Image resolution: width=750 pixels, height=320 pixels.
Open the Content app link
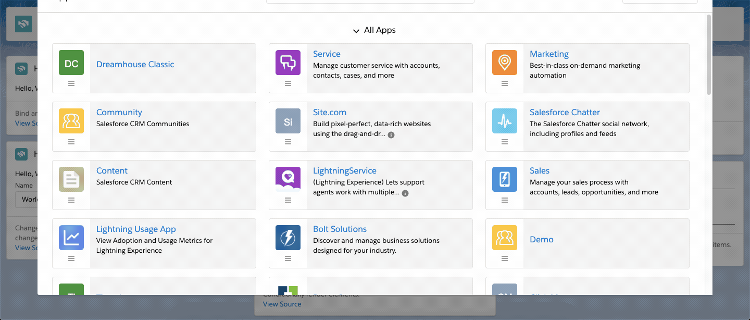click(112, 170)
